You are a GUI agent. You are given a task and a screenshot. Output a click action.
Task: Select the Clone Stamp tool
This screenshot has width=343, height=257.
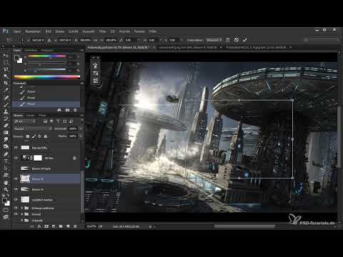pyautogui.click(x=6, y=111)
